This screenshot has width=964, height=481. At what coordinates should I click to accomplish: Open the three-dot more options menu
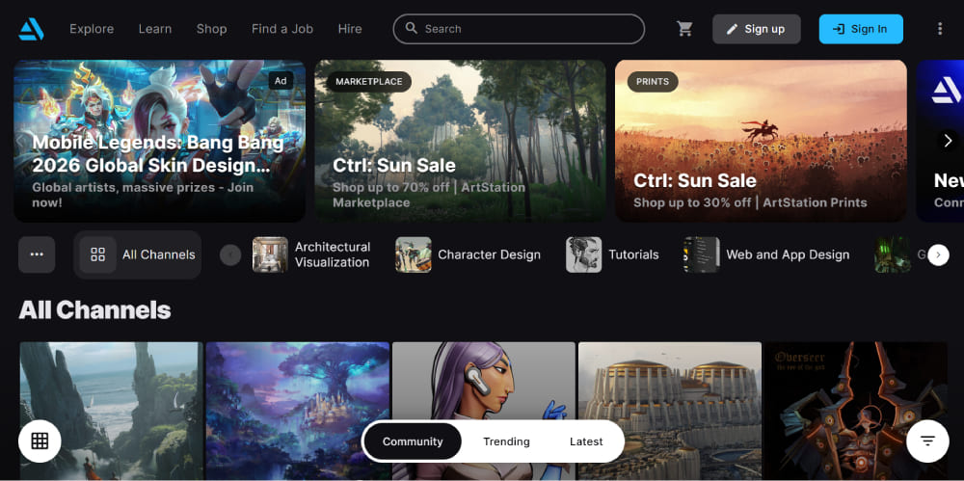coord(939,29)
